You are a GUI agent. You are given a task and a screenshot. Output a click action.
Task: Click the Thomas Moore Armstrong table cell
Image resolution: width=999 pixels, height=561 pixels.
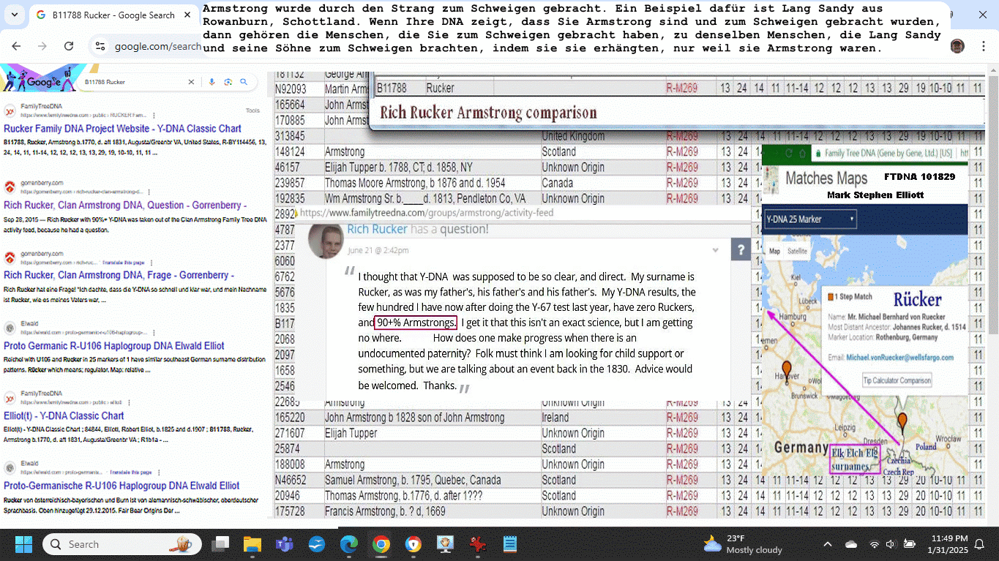(432, 183)
